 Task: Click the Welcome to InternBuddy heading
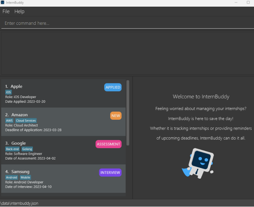tap(201, 97)
